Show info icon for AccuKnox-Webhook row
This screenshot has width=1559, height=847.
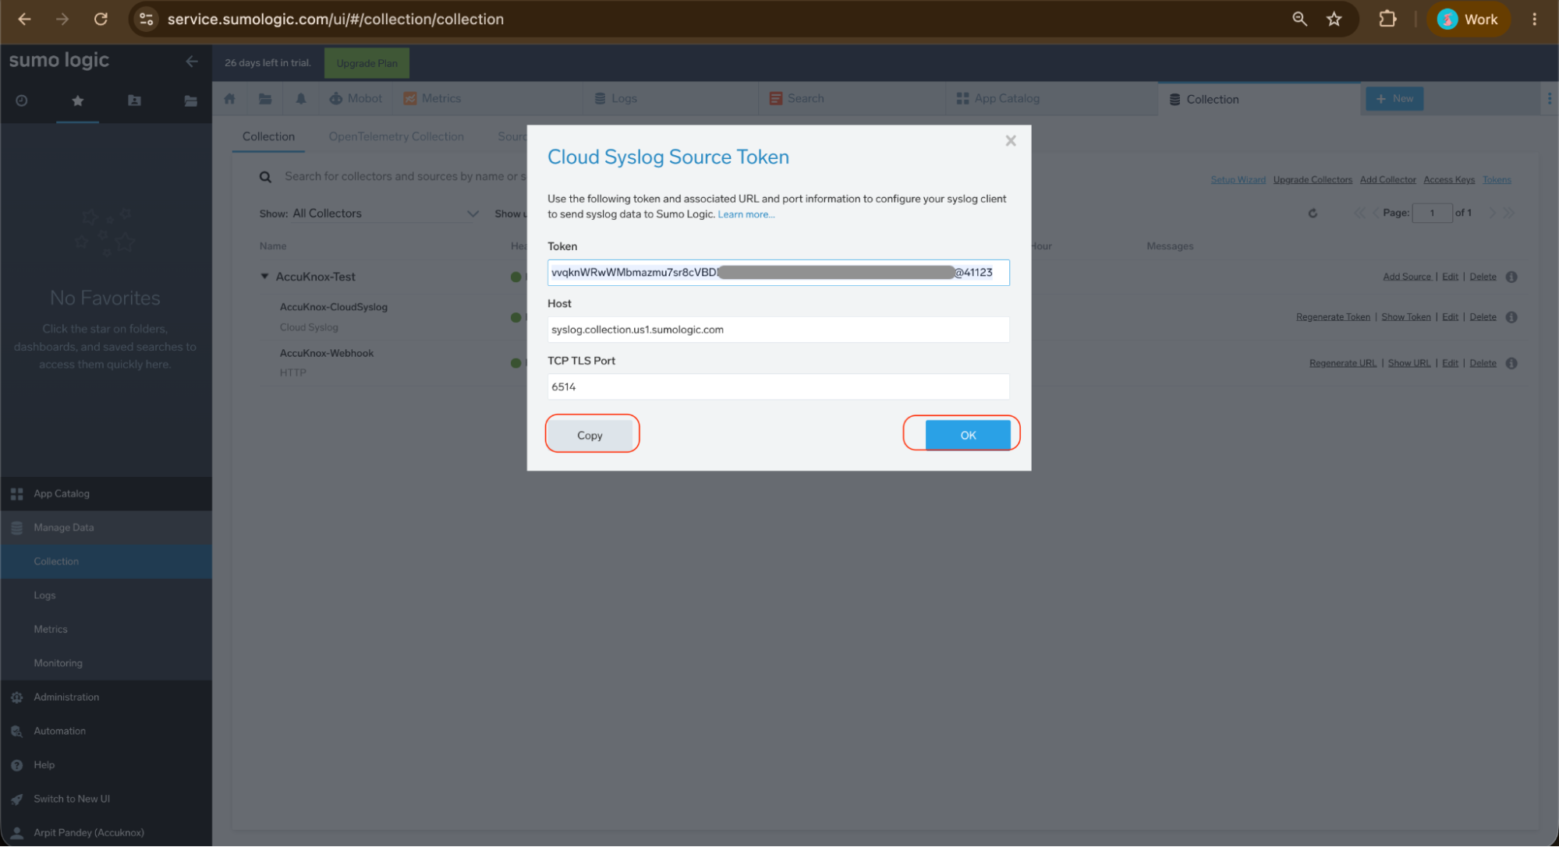point(1511,363)
